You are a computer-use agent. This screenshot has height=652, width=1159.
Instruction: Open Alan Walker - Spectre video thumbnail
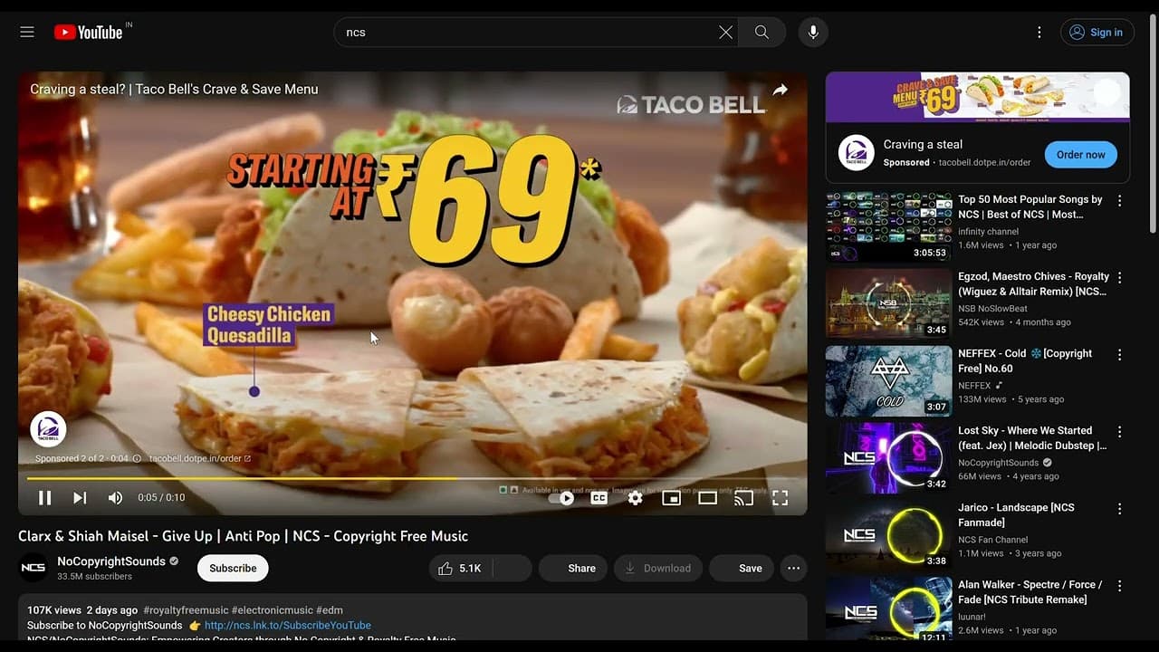pyautogui.click(x=888, y=609)
